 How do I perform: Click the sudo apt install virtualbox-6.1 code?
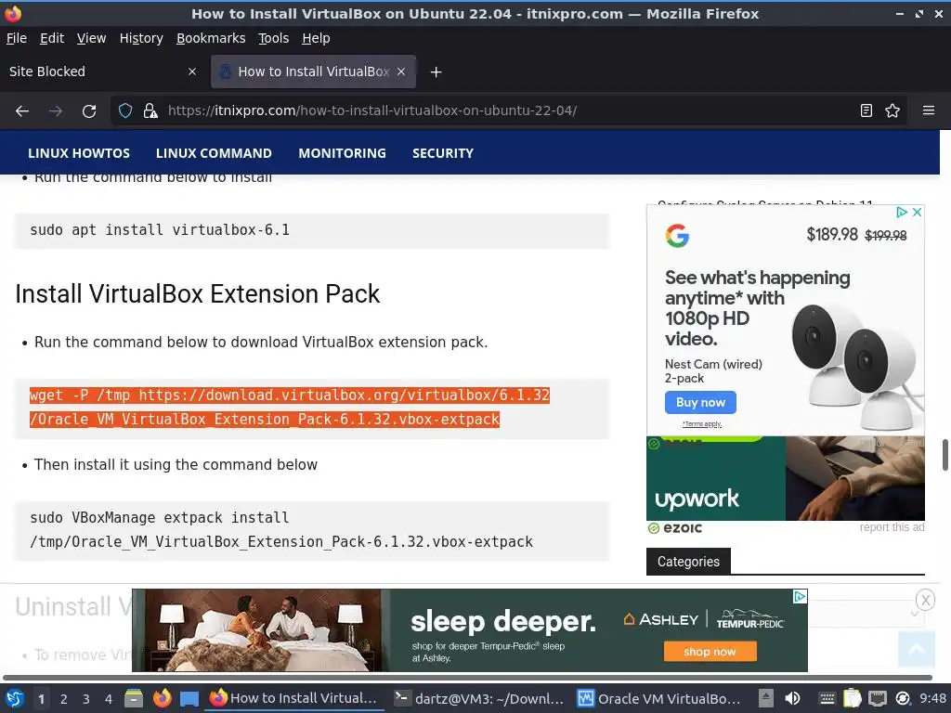160,230
